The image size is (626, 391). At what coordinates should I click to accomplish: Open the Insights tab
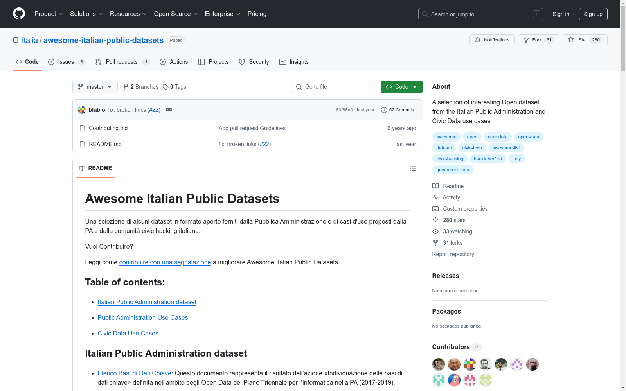point(294,62)
